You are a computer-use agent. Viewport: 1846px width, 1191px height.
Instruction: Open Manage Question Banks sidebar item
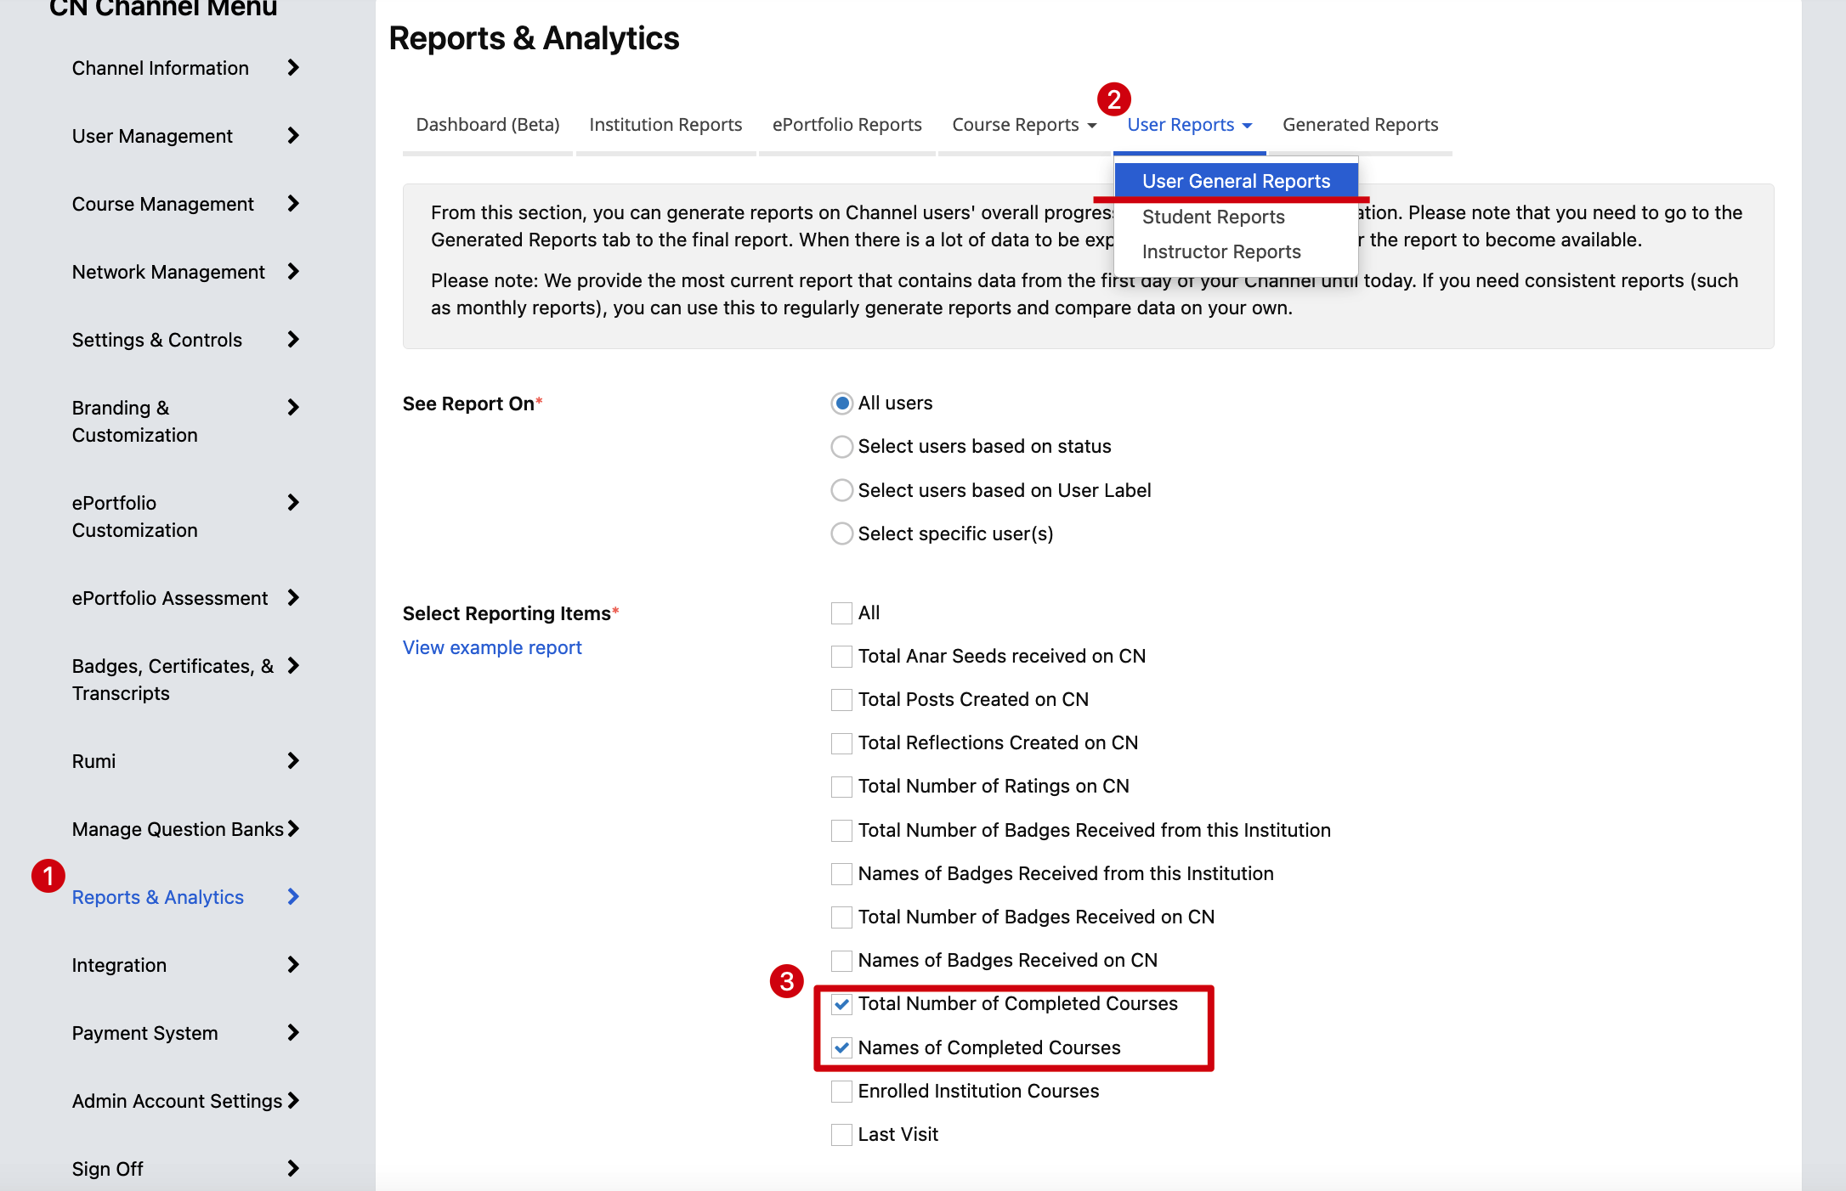[x=178, y=829]
